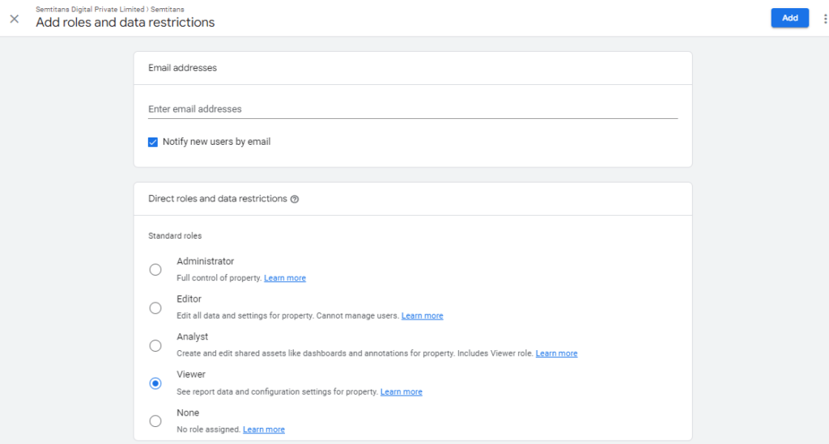Screen dimensions: 829x444
Task: Focus the Enter email addresses field
Action: pyautogui.click(x=413, y=109)
